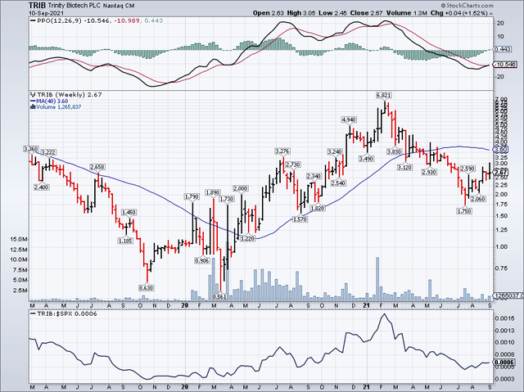This screenshot has width=524, height=392.
Task: Click the 0.561 low price label
Action: point(220,296)
